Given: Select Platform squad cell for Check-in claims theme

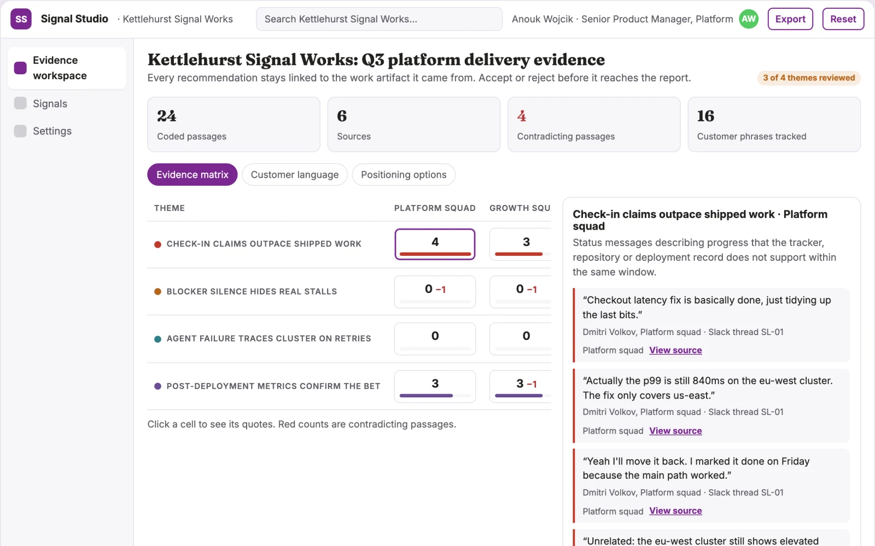Looking at the screenshot, I should click(435, 244).
